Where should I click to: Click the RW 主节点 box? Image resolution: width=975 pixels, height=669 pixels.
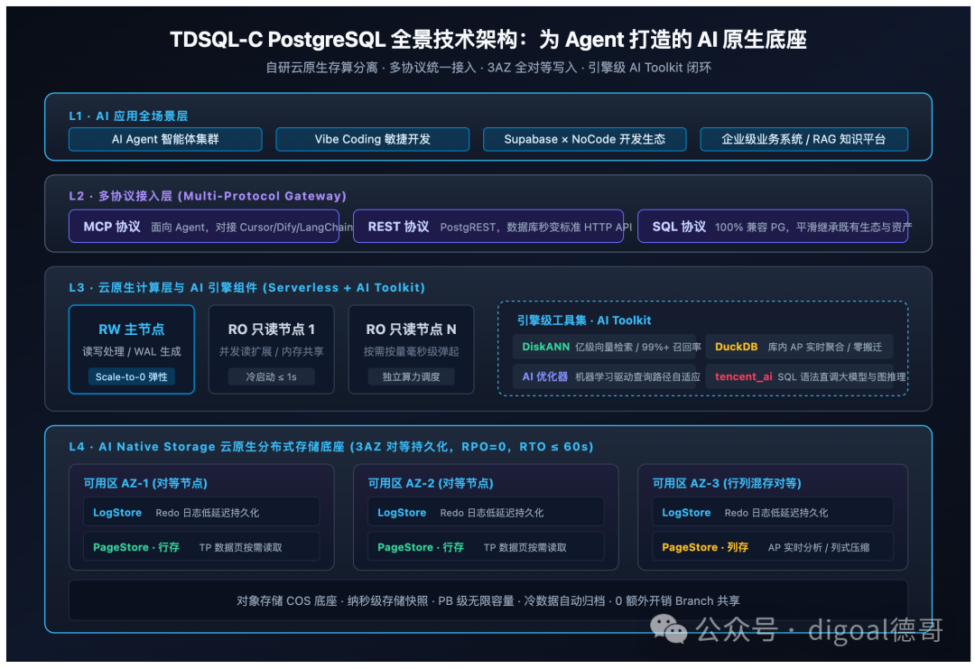click(132, 349)
